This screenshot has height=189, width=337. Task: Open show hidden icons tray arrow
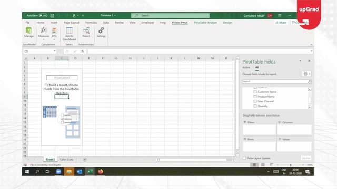coord(268,172)
